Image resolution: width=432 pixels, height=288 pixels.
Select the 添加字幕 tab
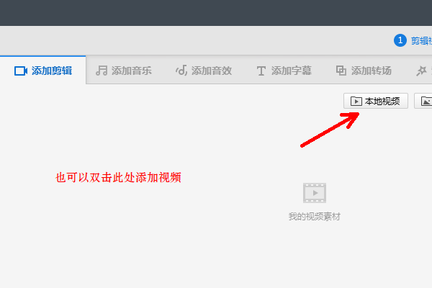click(x=284, y=71)
